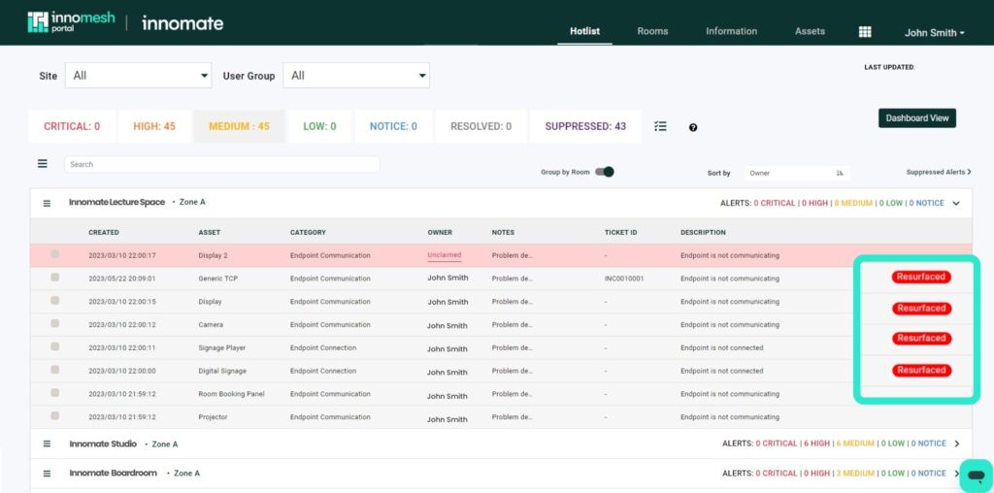This screenshot has width=994, height=493.
Task: Filter by MEDIUM: 45 alerts
Action: coord(239,126)
